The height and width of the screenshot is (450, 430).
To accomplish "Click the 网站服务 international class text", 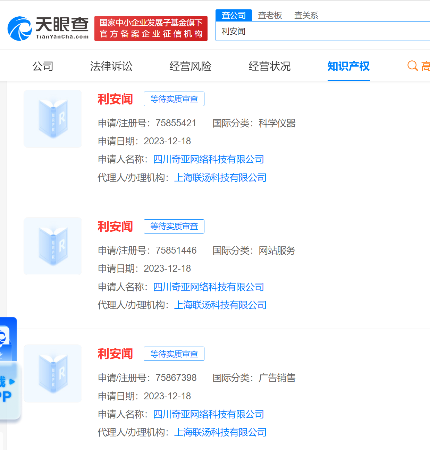I will 277,251.
